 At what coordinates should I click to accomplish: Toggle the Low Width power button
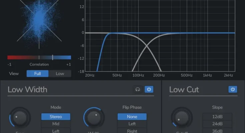[149, 89]
